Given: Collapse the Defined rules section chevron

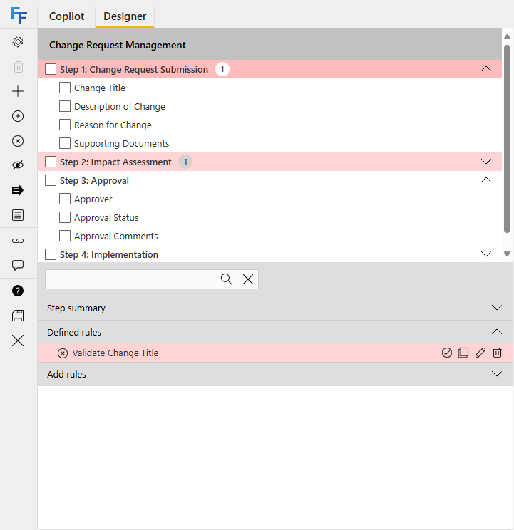Looking at the screenshot, I should click(x=497, y=332).
